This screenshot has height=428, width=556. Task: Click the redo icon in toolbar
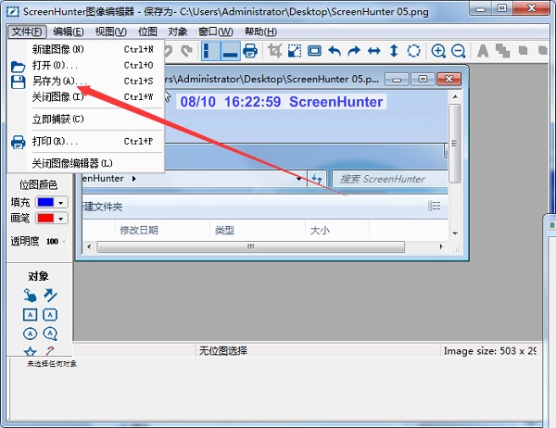pos(186,51)
